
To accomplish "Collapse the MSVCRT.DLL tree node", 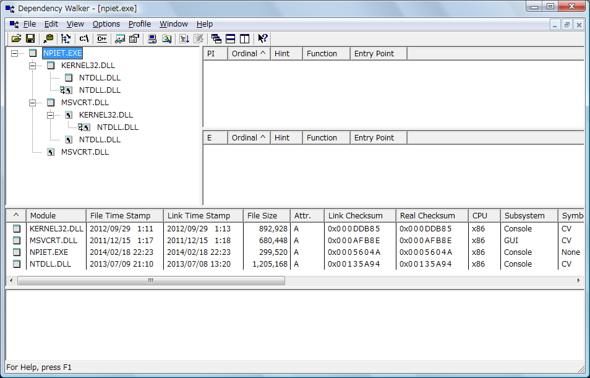I will click(x=32, y=103).
